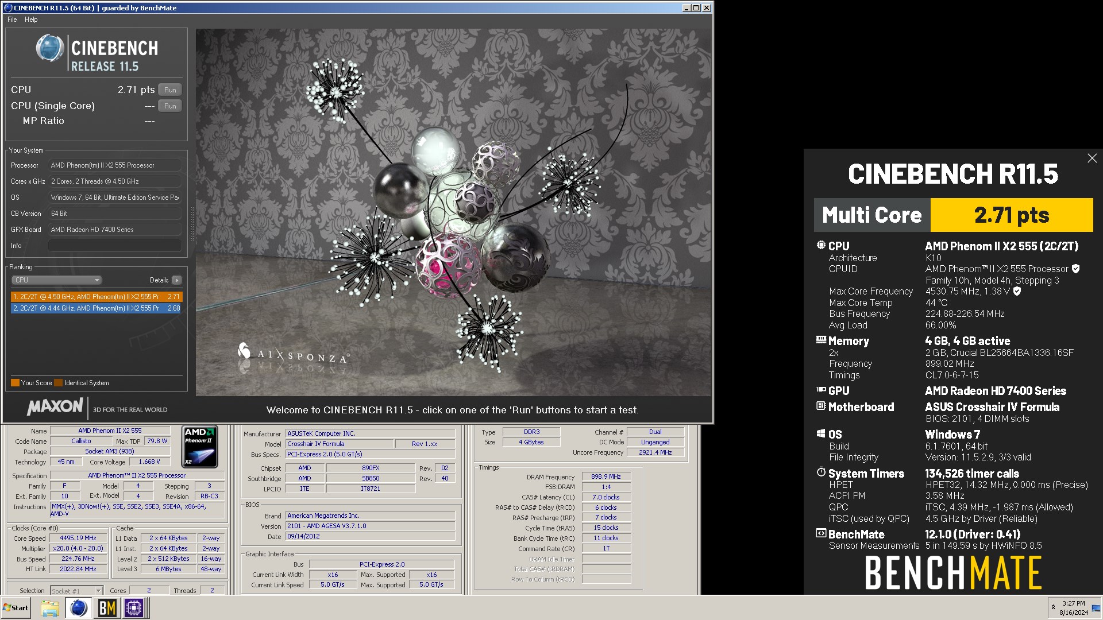Select ranking entry 2 at 4.44 GHz
The width and height of the screenshot is (1103, 620).
[x=96, y=308]
